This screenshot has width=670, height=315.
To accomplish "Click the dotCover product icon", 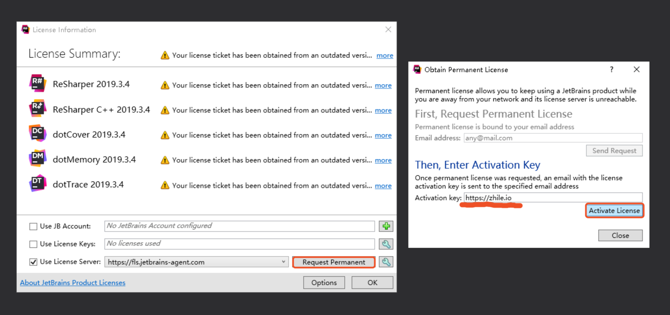I will [x=37, y=134].
